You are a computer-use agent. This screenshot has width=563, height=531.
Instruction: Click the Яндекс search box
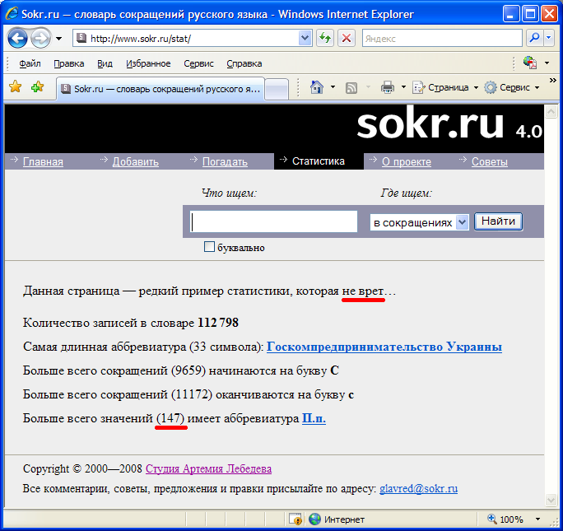(442, 38)
